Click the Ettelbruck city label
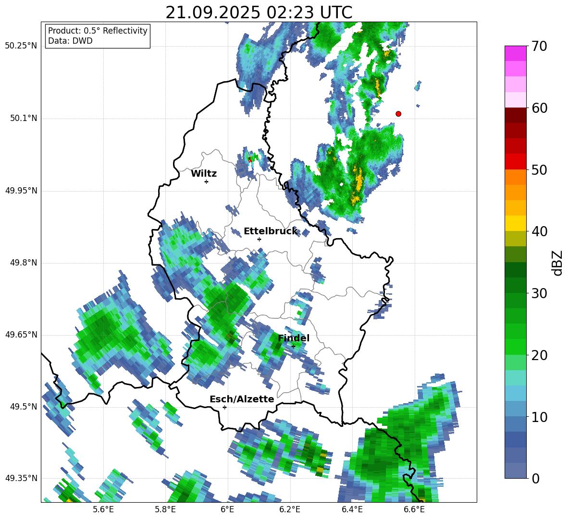The image size is (569, 519). (x=271, y=231)
